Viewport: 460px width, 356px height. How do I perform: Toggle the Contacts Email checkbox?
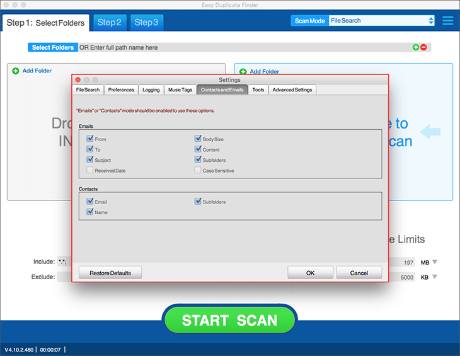(x=90, y=201)
